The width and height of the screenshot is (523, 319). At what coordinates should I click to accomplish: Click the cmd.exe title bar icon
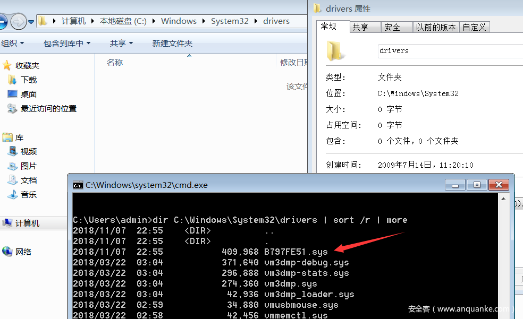pos(78,185)
